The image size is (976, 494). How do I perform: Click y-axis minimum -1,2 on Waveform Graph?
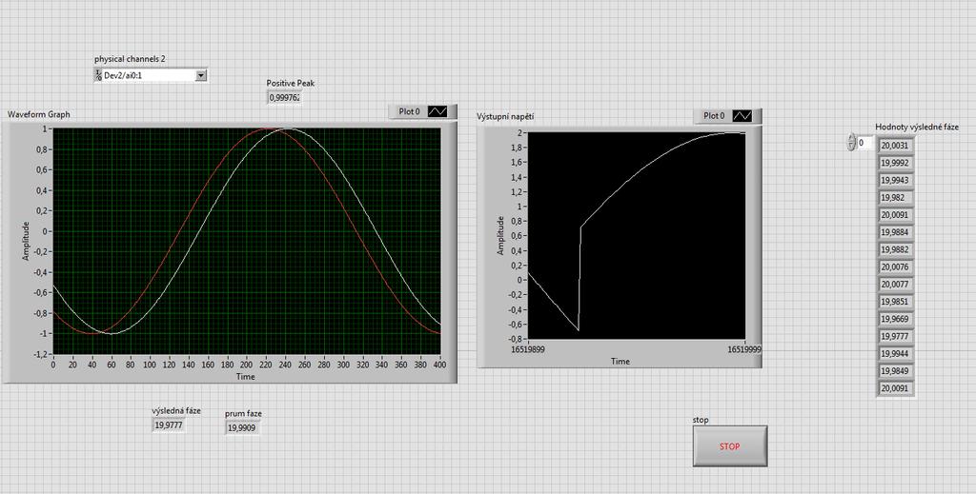click(x=40, y=353)
